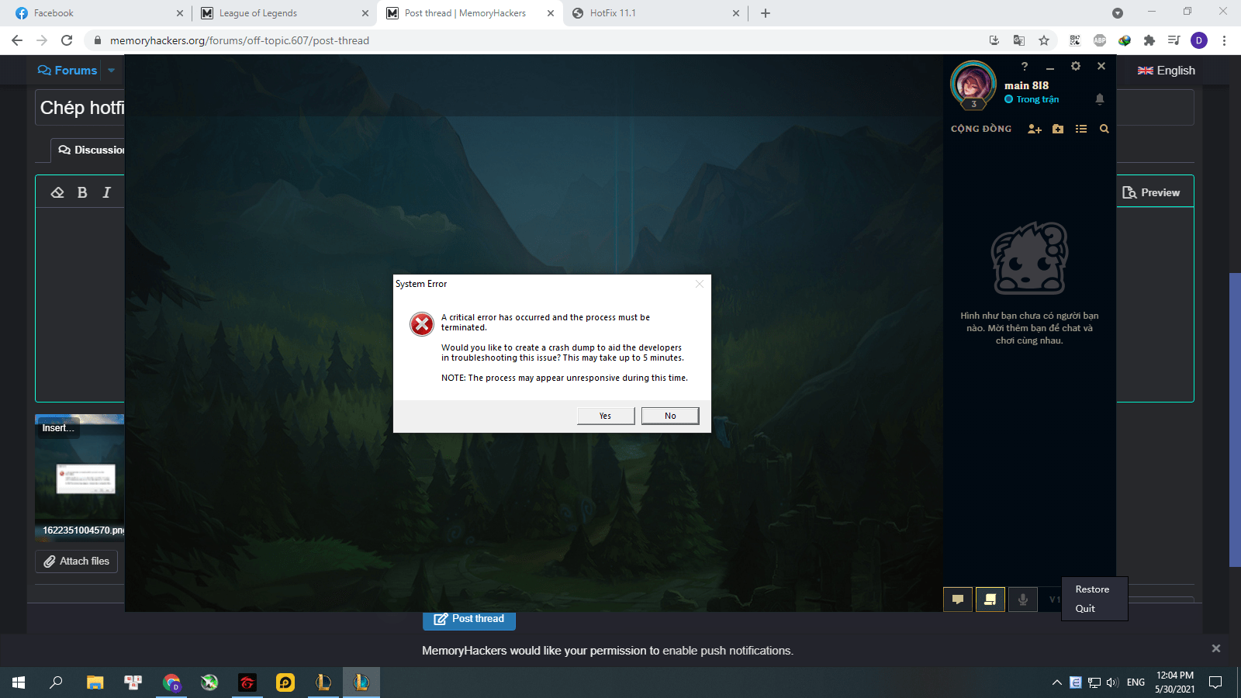Expand the Forums dropdown arrow

[x=112, y=71]
